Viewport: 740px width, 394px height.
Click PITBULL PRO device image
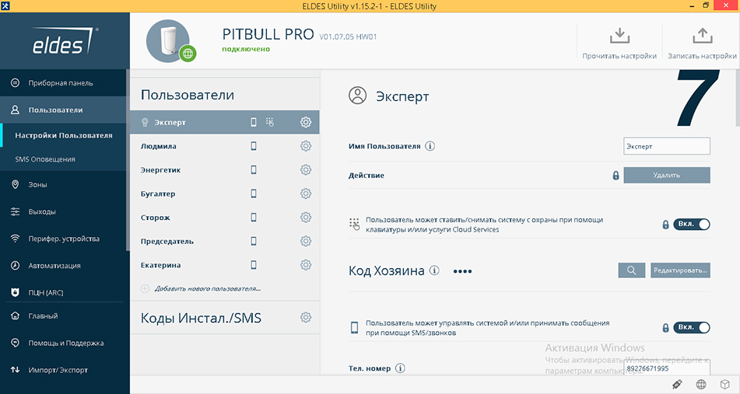coord(168,41)
